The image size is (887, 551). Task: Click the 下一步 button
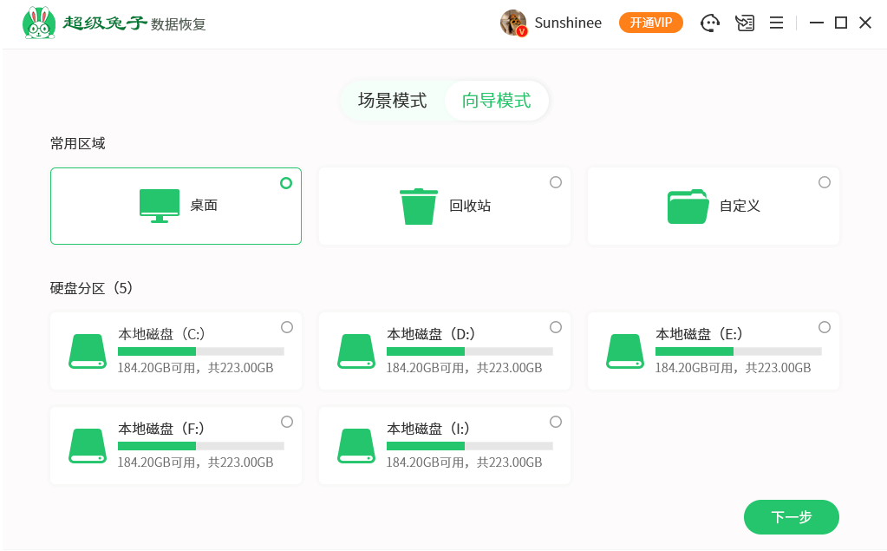click(790, 516)
